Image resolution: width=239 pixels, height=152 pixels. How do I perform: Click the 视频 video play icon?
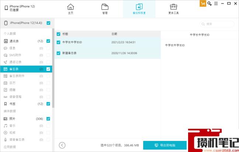[x=6, y=133]
